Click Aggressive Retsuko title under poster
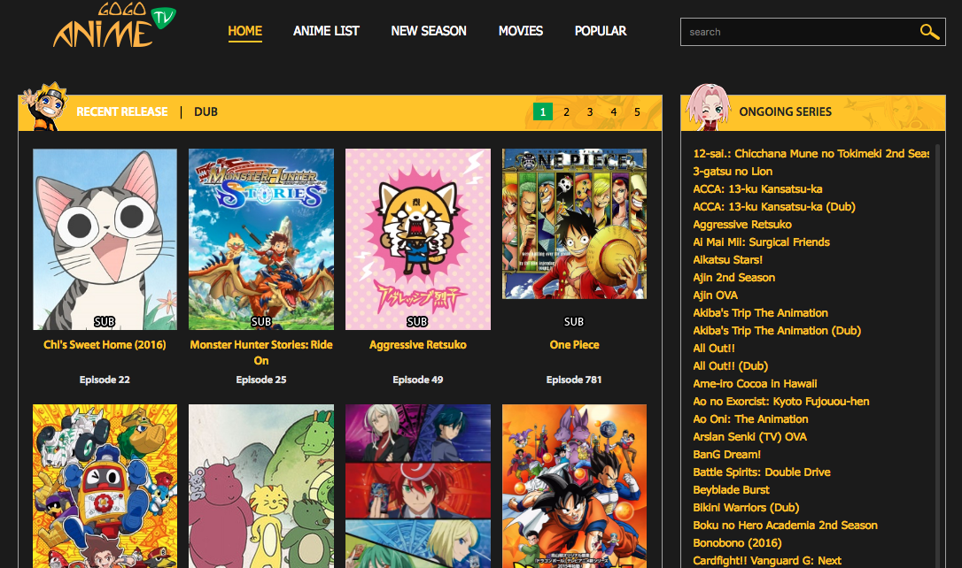The height and width of the screenshot is (568, 962). [x=418, y=344]
